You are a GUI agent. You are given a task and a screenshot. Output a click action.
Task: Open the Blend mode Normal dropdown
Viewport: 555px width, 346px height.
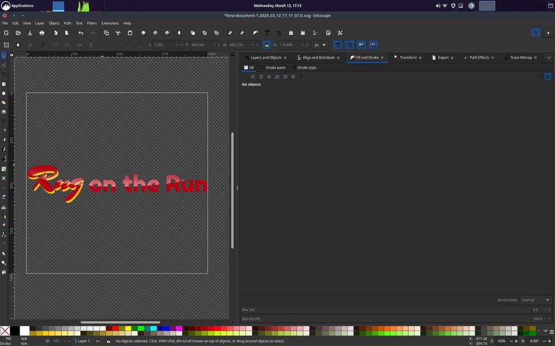535,299
